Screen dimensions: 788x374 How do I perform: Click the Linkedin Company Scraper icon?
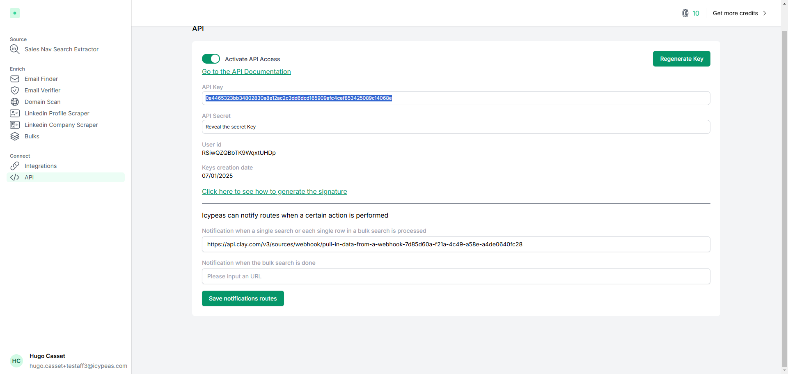pos(15,125)
